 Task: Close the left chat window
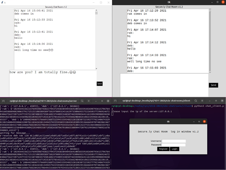(108, 2)
